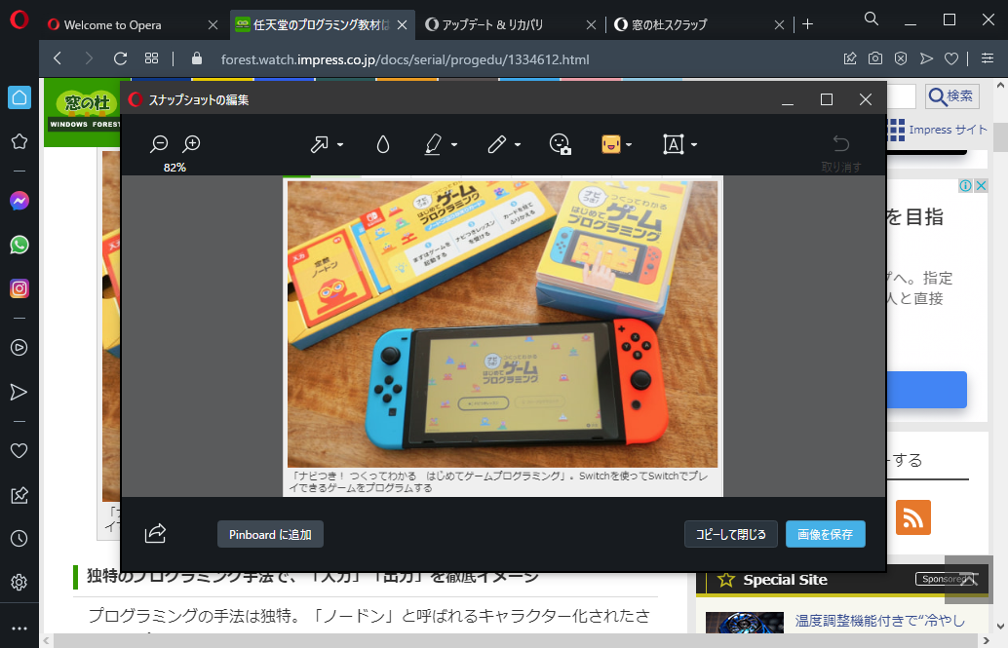This screenshot has width=1008, height=648.
Task: Open the arrow style dropdown
Action: point(339,144)
